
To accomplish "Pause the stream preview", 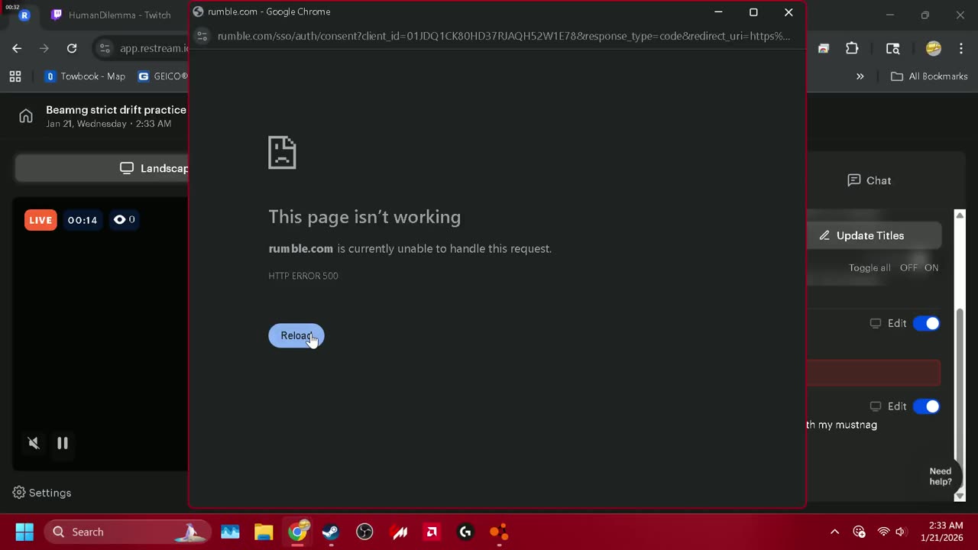I will point(63,443).
